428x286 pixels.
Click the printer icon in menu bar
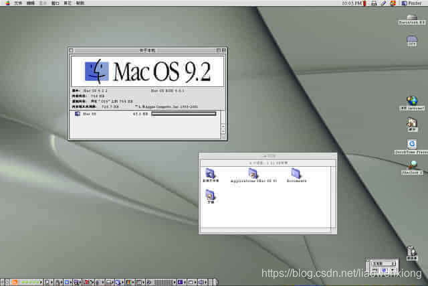coord(374,3)
